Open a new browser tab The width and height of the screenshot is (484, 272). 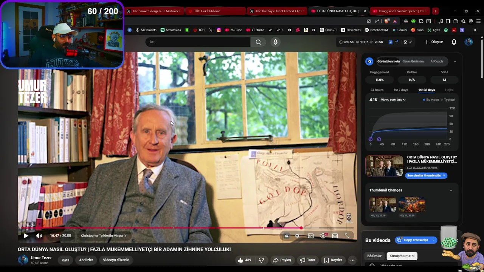[x=435, y=11]
